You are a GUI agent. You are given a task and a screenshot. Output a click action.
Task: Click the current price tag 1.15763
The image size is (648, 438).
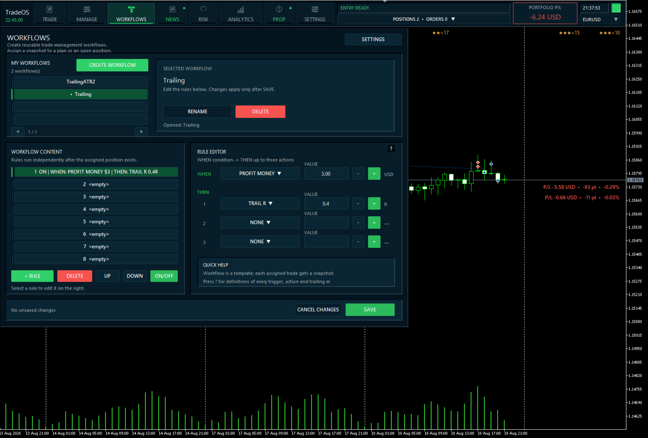coord(635,180)
